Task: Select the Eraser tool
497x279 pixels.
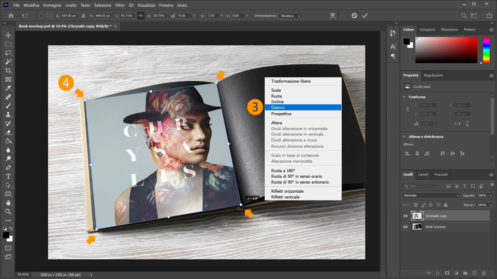Action: pyautogui.click(x=8, y=132)
